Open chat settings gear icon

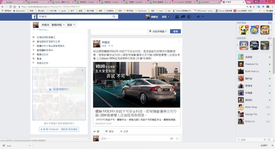tap(265, 140)
